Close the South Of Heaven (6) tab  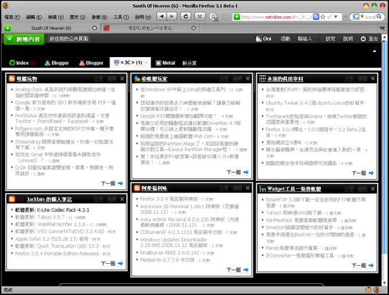pos(95,28)
